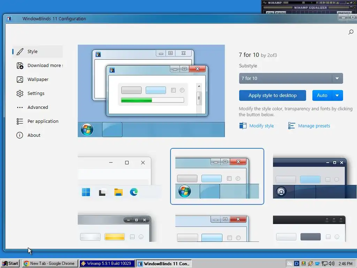Open the Wallpaper sidebar section
Image resolution: width=357 pixels, height=268 pixels.
[x=38, y=79]
